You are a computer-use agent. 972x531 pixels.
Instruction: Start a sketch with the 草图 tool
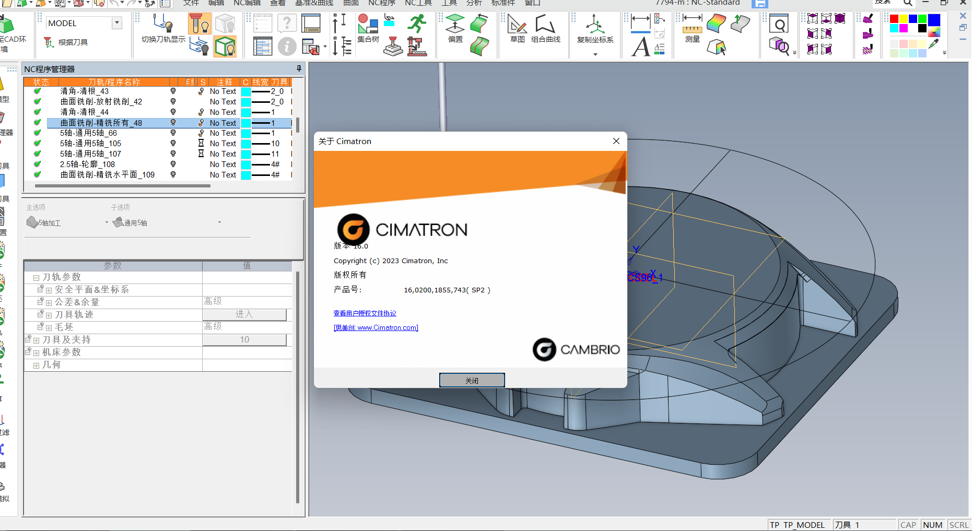(x=517, y=29)
